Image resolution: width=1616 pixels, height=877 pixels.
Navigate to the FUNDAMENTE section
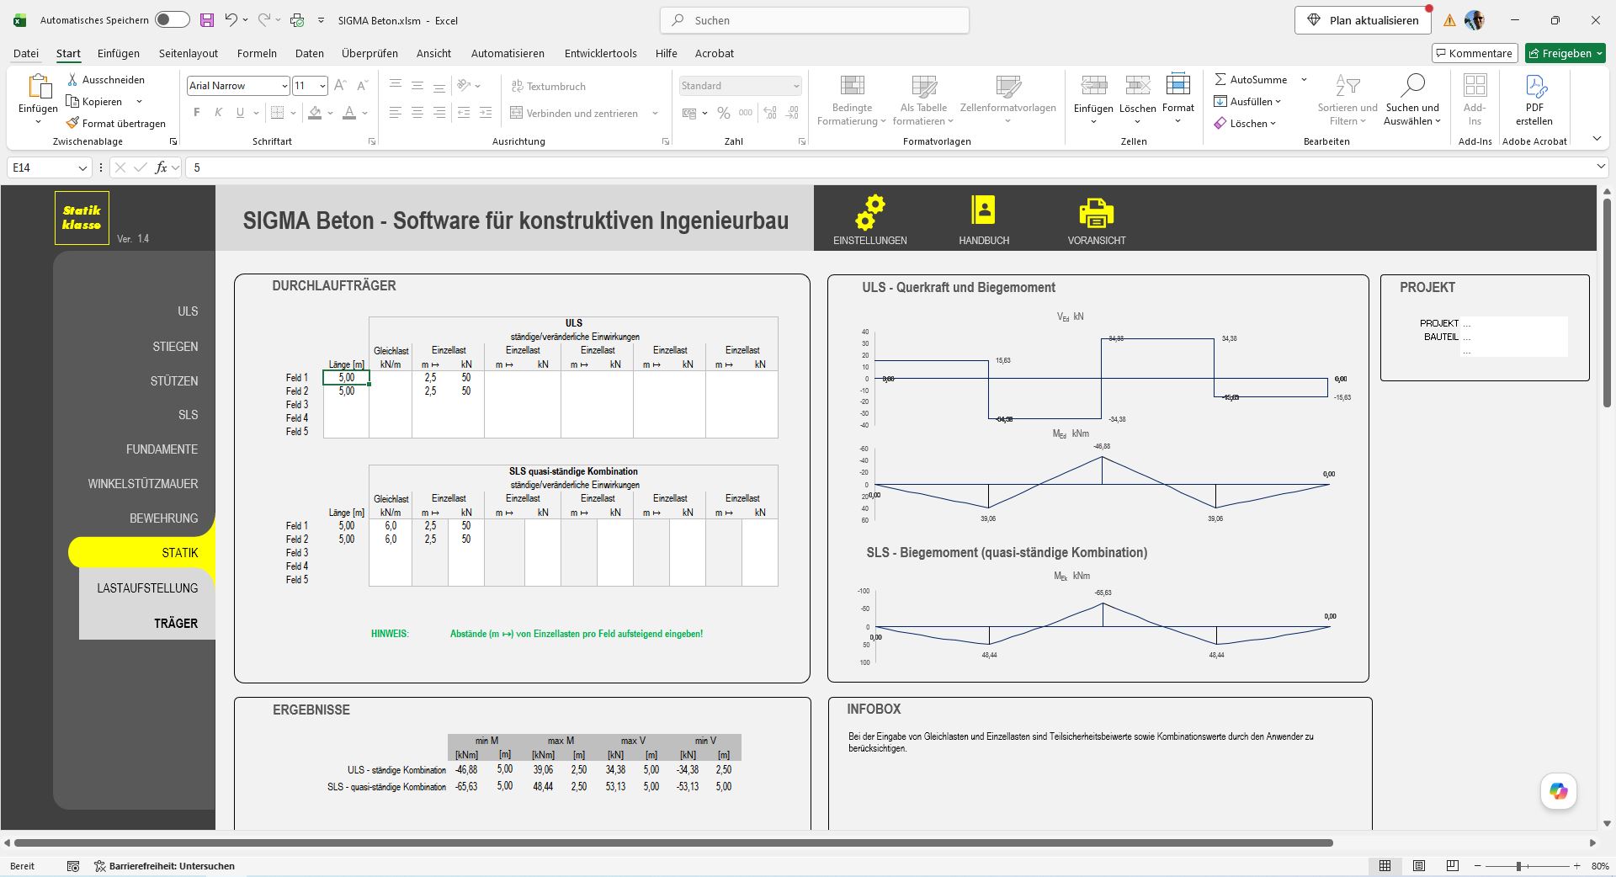162,449
